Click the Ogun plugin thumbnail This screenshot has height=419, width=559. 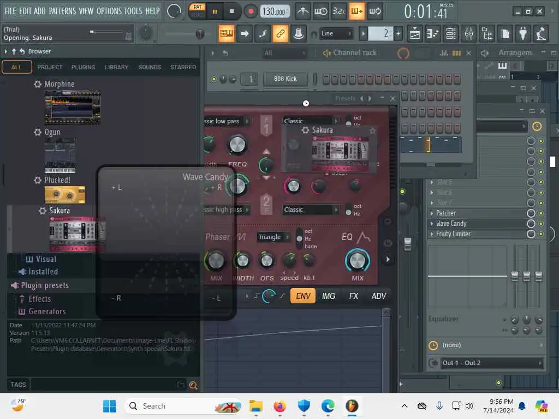coord(60,155)
